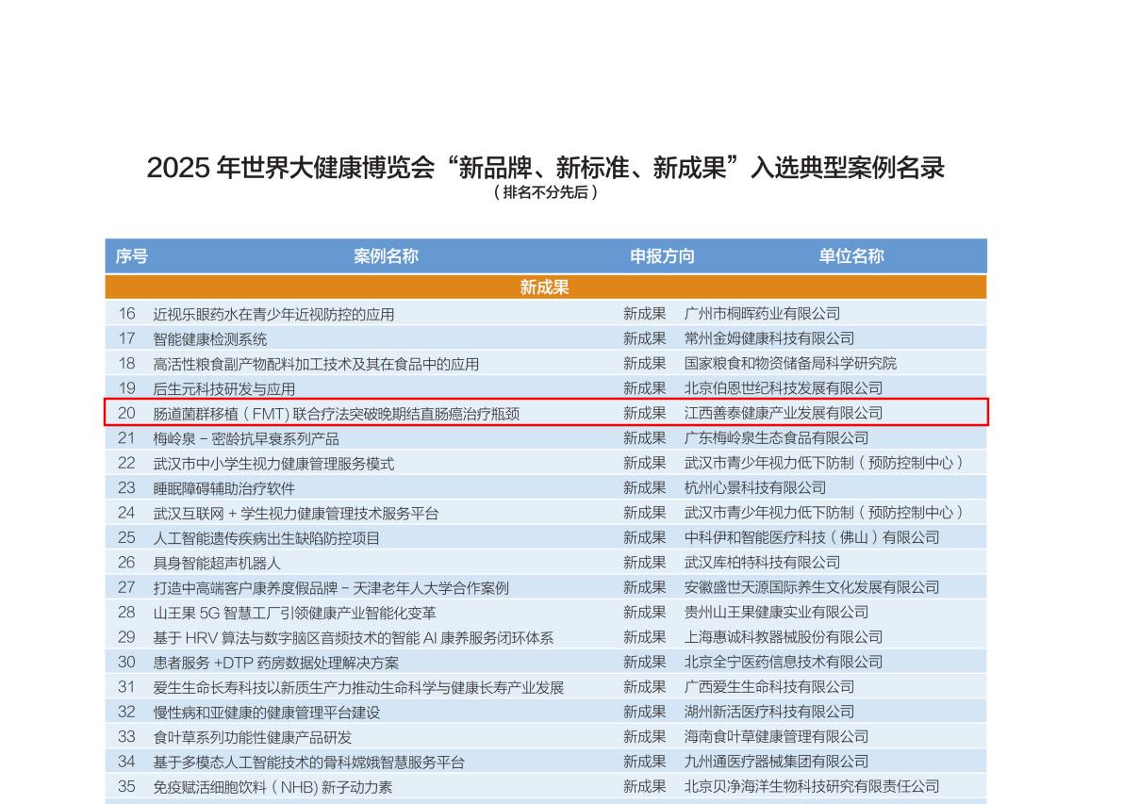The width and height of the screenshot is (1123, 804).
Task: Click serial number 23
Action: point(126,487)
